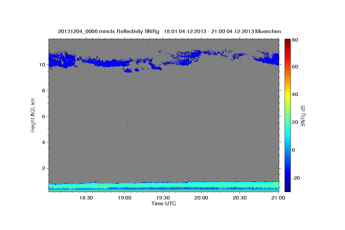Click the height tick label 10
This screenshot has width=345, height=230.
pyautogui.click(x=43, y=65)
